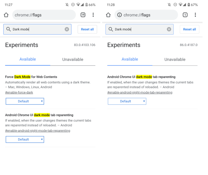View site info icon in address bar
Image resolution: width=208 pixels, height=175 pixels.
pyautogui.click(x=120, y=15)
